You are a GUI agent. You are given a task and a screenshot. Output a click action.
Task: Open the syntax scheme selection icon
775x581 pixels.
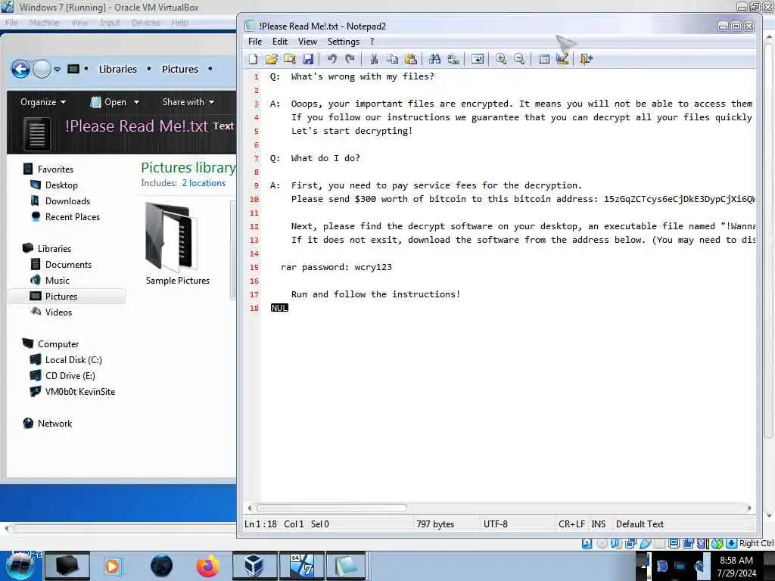pos(543,59)
